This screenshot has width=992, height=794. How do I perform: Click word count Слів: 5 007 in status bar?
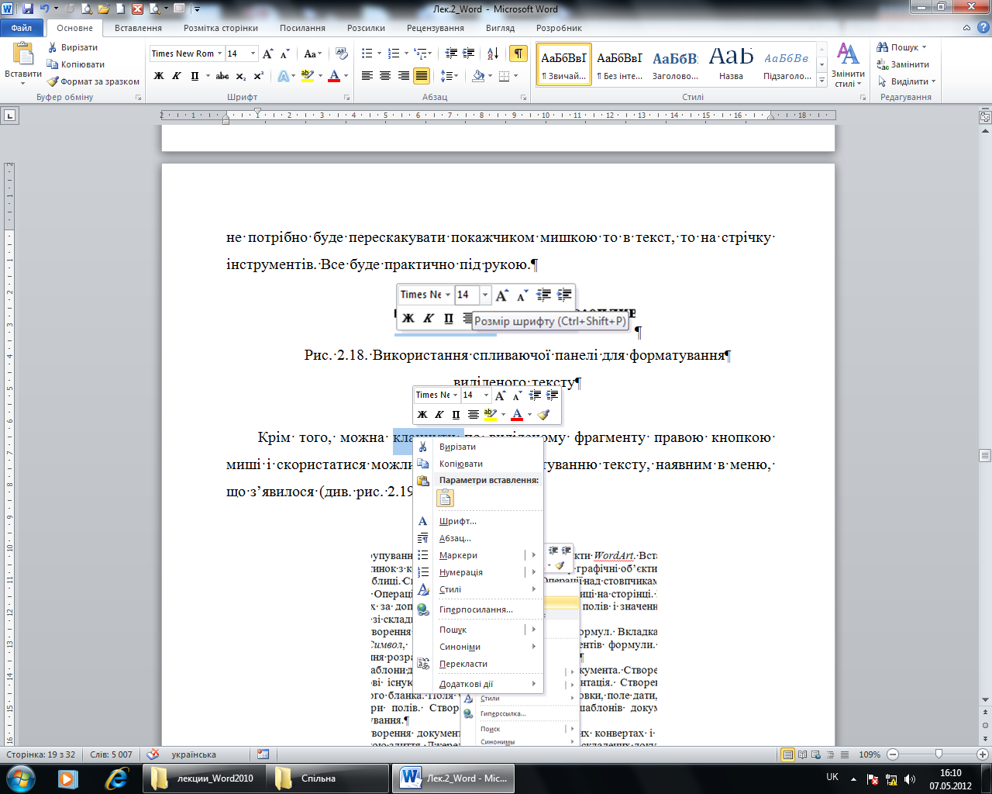[x=112, y=754]
